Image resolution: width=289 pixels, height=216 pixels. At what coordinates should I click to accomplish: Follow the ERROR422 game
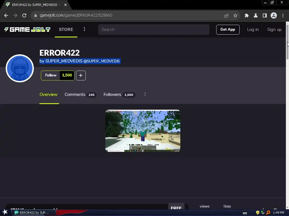pos(51,75)
